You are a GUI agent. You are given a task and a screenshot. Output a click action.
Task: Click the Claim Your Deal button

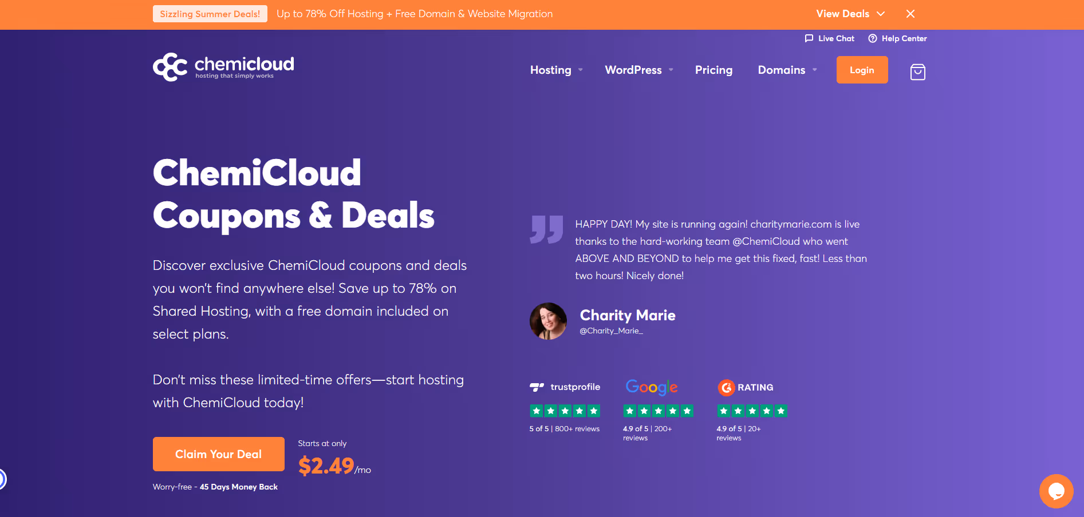[x=218, y=454]
